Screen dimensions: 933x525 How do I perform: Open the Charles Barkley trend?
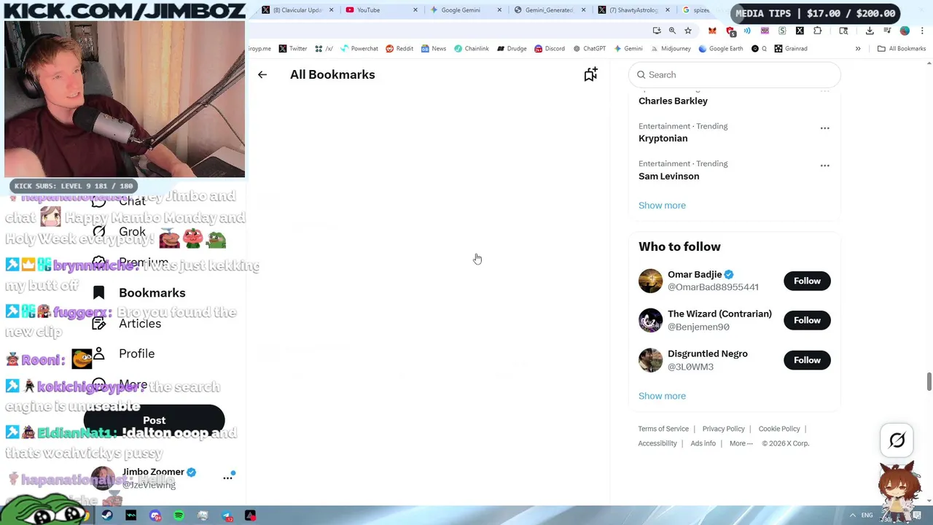click(x=673, y=101)
